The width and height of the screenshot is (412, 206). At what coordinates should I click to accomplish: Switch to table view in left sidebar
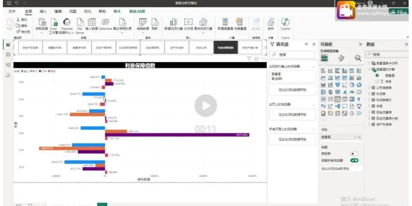click(8, 55)
